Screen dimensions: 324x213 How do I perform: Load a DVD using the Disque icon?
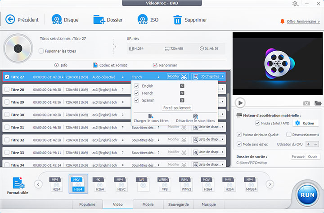pos(57,20)
